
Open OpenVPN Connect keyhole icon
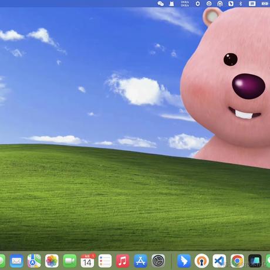click(x=201, y=261)
